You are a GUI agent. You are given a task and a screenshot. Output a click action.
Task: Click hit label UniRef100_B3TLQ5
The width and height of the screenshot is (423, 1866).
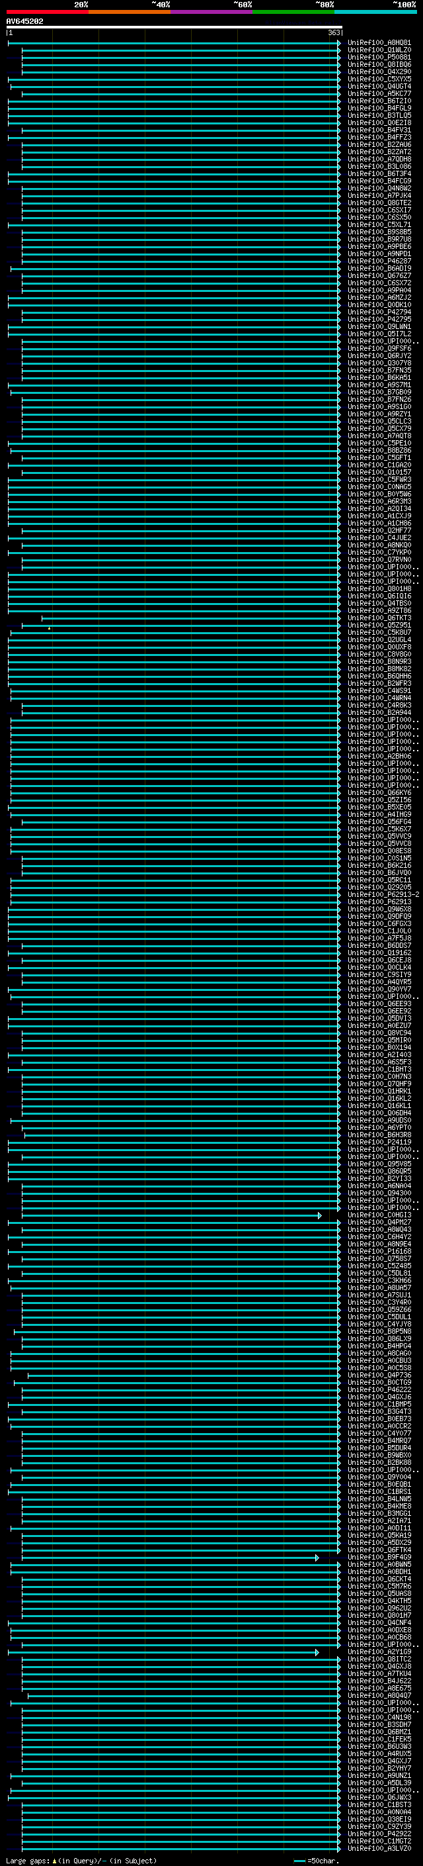click(x=379, y=115)
